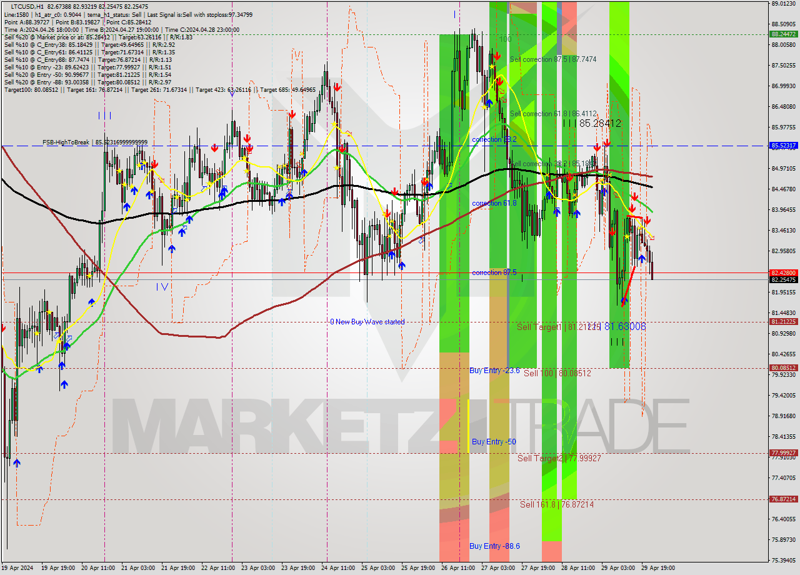Image resolution: width=800 pixels, height=575 pixels.
Task: Click the 75.39405 price axis value
Action: click(x=783, y=561)
